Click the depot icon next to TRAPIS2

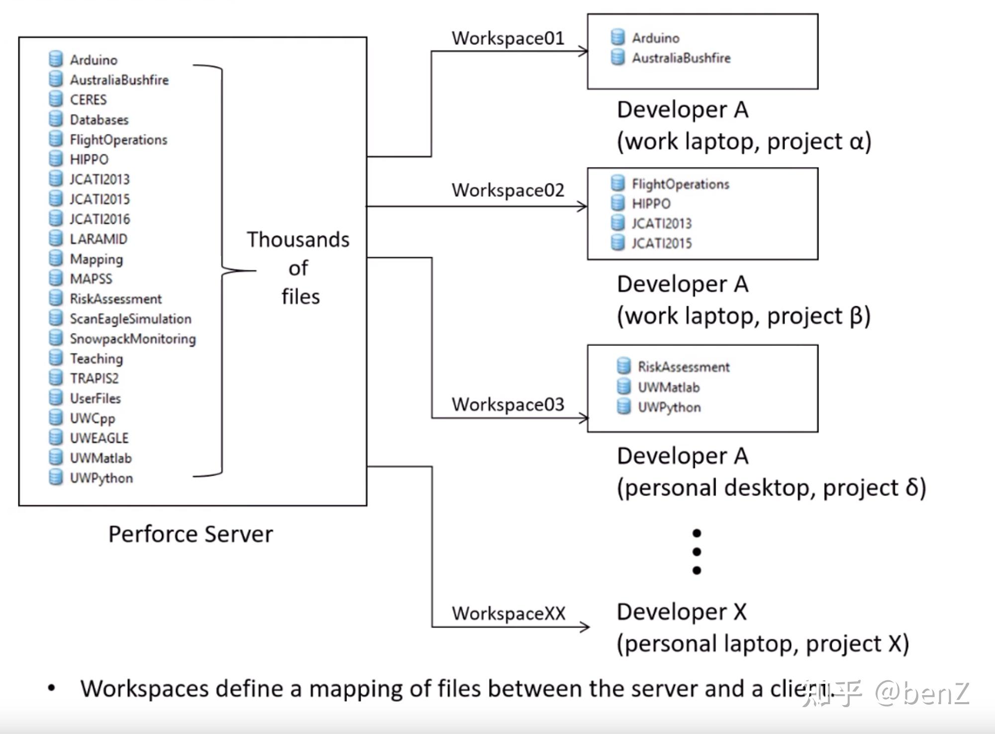pyautogui.click(x=56, y=377)
